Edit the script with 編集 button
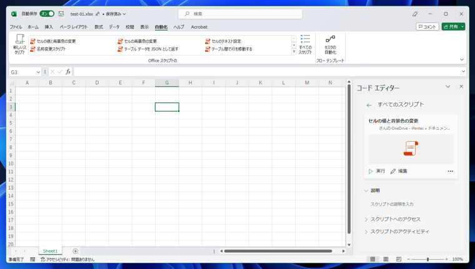Image resolution: width=475 pixels, height=269 pixels. pos(399,171)
